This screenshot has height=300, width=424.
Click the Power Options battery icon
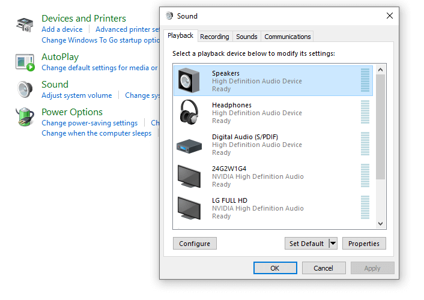coord(25,117)
